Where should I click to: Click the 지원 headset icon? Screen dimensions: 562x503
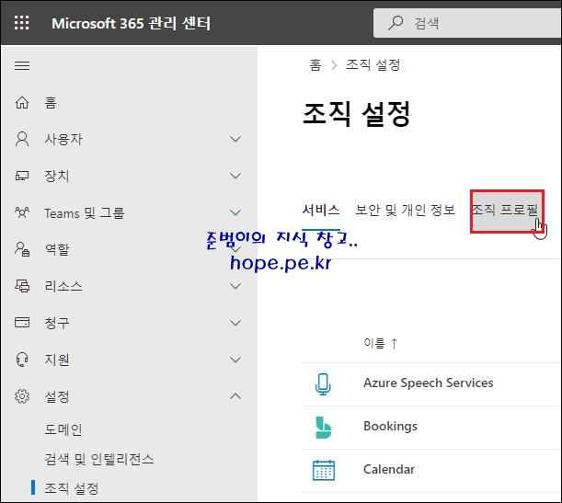click(x=22, y=360)
